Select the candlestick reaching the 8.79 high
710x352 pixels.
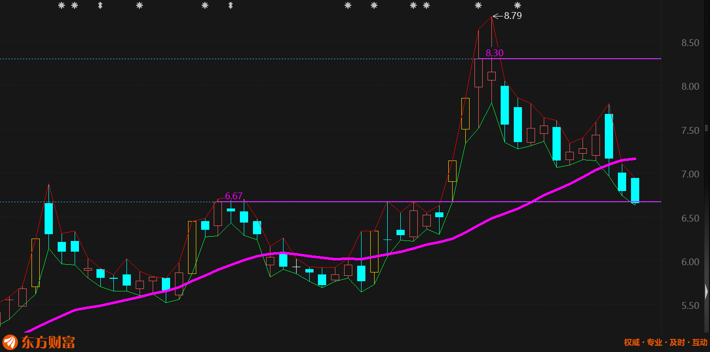coord(491,76)
